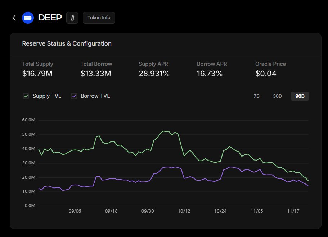Click the DEEP token name heading

[x=50, y=18]
